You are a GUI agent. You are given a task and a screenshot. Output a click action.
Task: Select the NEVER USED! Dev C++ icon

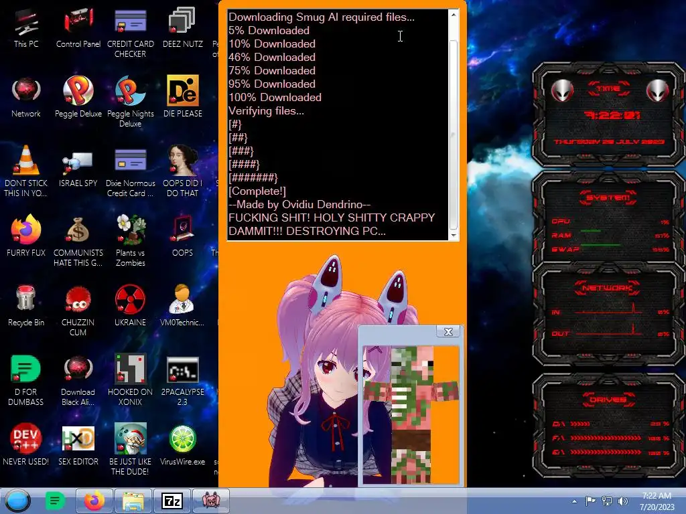click(26, 444)
